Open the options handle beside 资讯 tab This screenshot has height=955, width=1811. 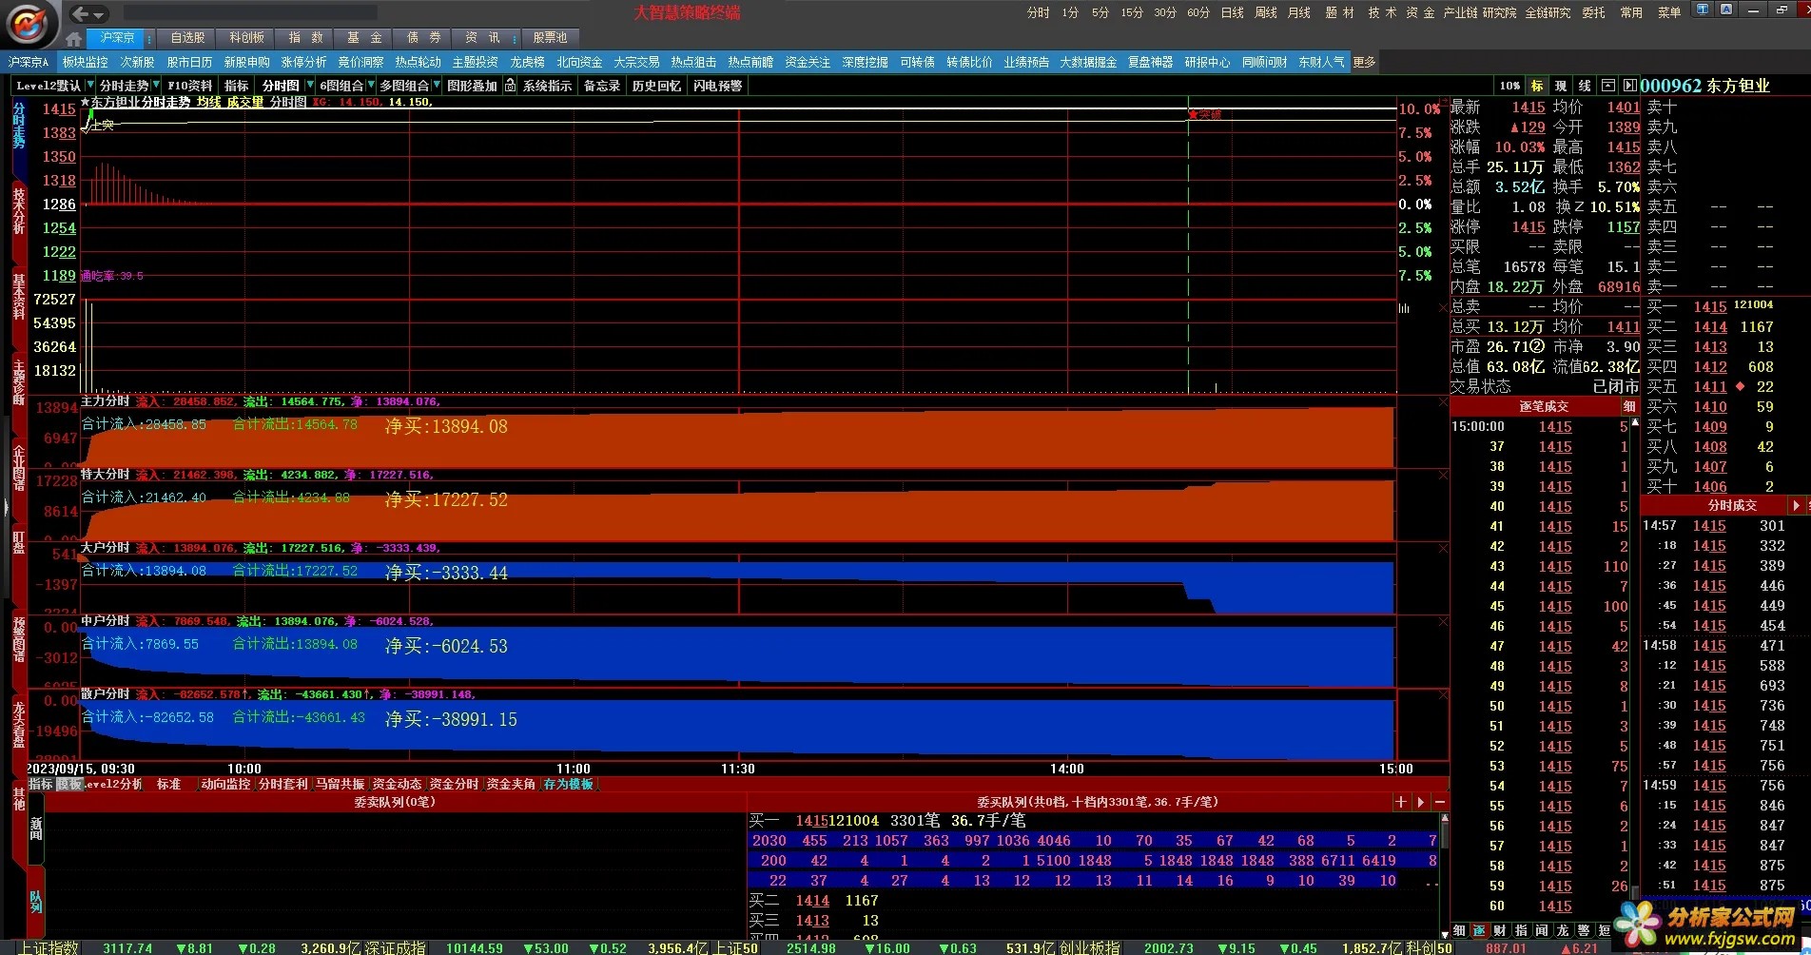(x=515, y=38)
